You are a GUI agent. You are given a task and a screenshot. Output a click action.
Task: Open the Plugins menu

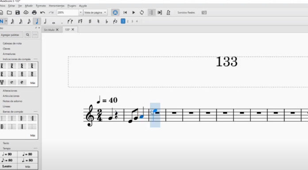pos(72,6)
